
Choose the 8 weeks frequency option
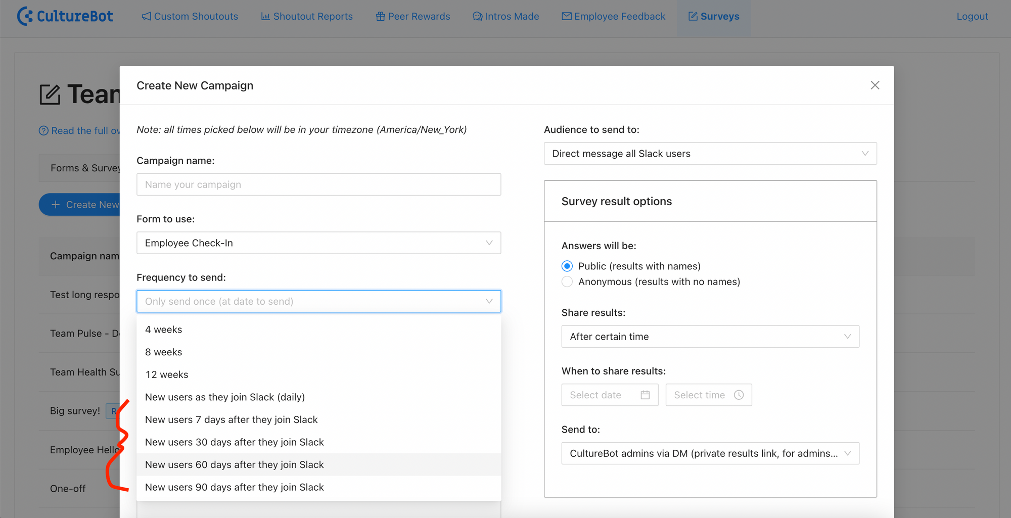318,352
